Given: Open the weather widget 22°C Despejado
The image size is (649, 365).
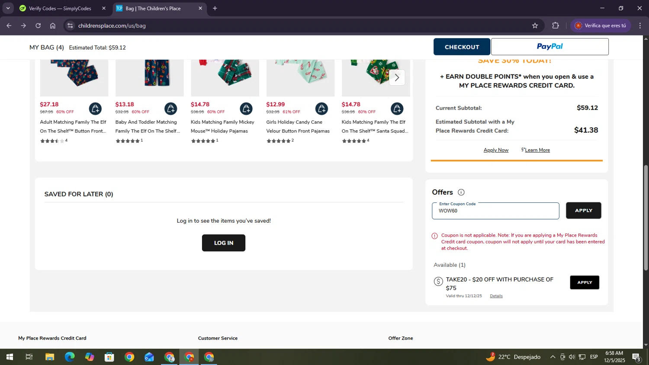Looking at the screenshot, I should (x=513, y=357).
